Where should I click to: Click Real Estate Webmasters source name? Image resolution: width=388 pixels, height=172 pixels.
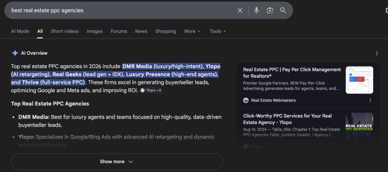click(x=274, y=100)
